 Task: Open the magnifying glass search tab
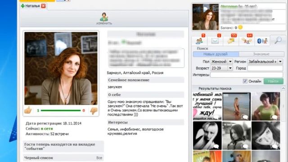(278, 40)
